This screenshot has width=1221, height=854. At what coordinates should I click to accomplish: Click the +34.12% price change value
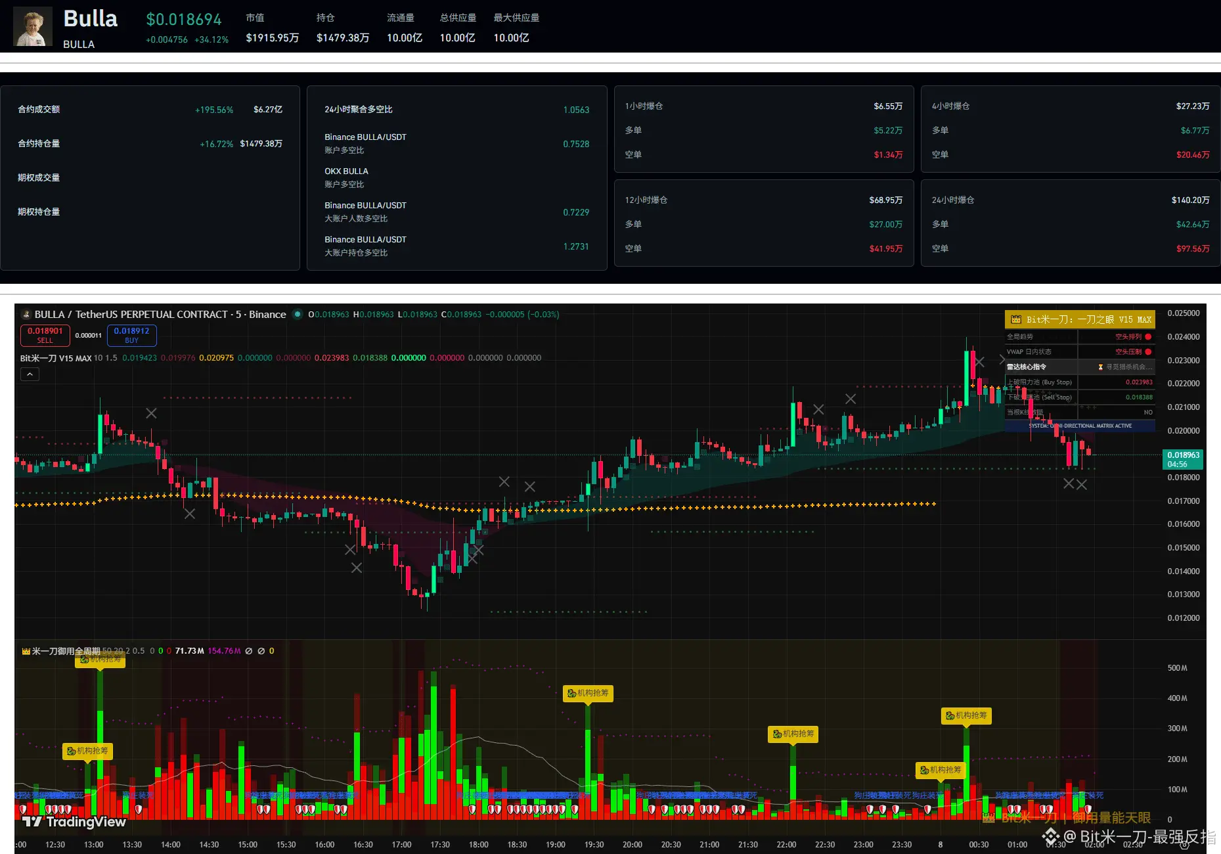[211, 39]
